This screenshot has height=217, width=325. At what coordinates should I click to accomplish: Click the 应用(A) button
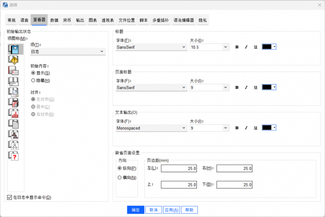coord(172,210)
